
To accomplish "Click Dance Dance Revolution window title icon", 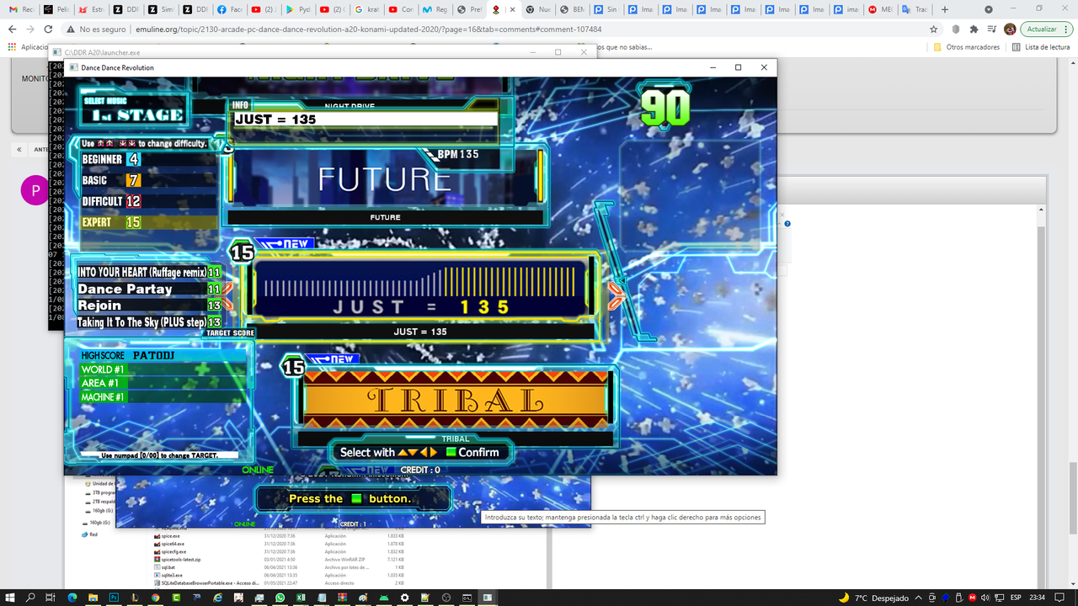I will [74, 67].
